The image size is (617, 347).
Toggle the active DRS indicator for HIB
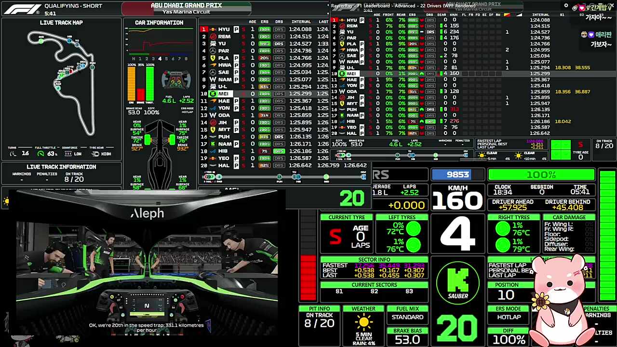tap(279, 151)
